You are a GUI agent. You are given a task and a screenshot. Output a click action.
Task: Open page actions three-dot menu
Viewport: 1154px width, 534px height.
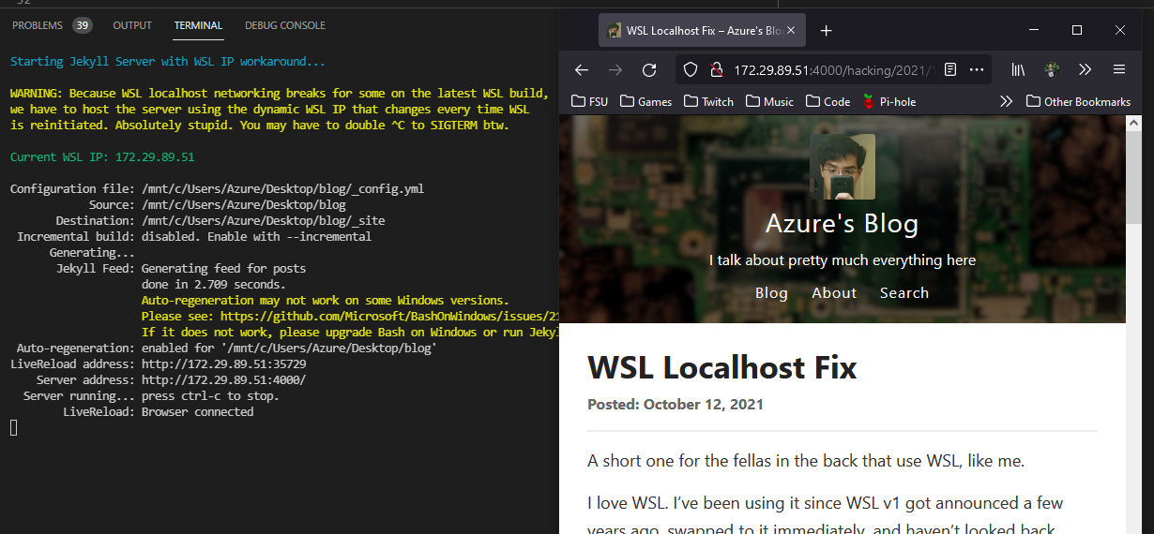(976, 69)
